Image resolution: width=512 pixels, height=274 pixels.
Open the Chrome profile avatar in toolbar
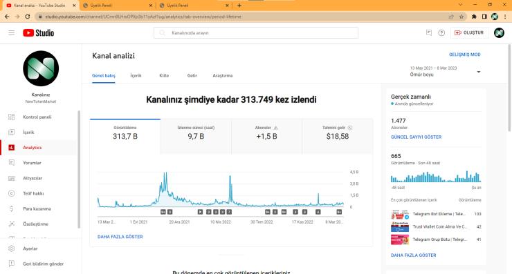[x=495, y=17]
